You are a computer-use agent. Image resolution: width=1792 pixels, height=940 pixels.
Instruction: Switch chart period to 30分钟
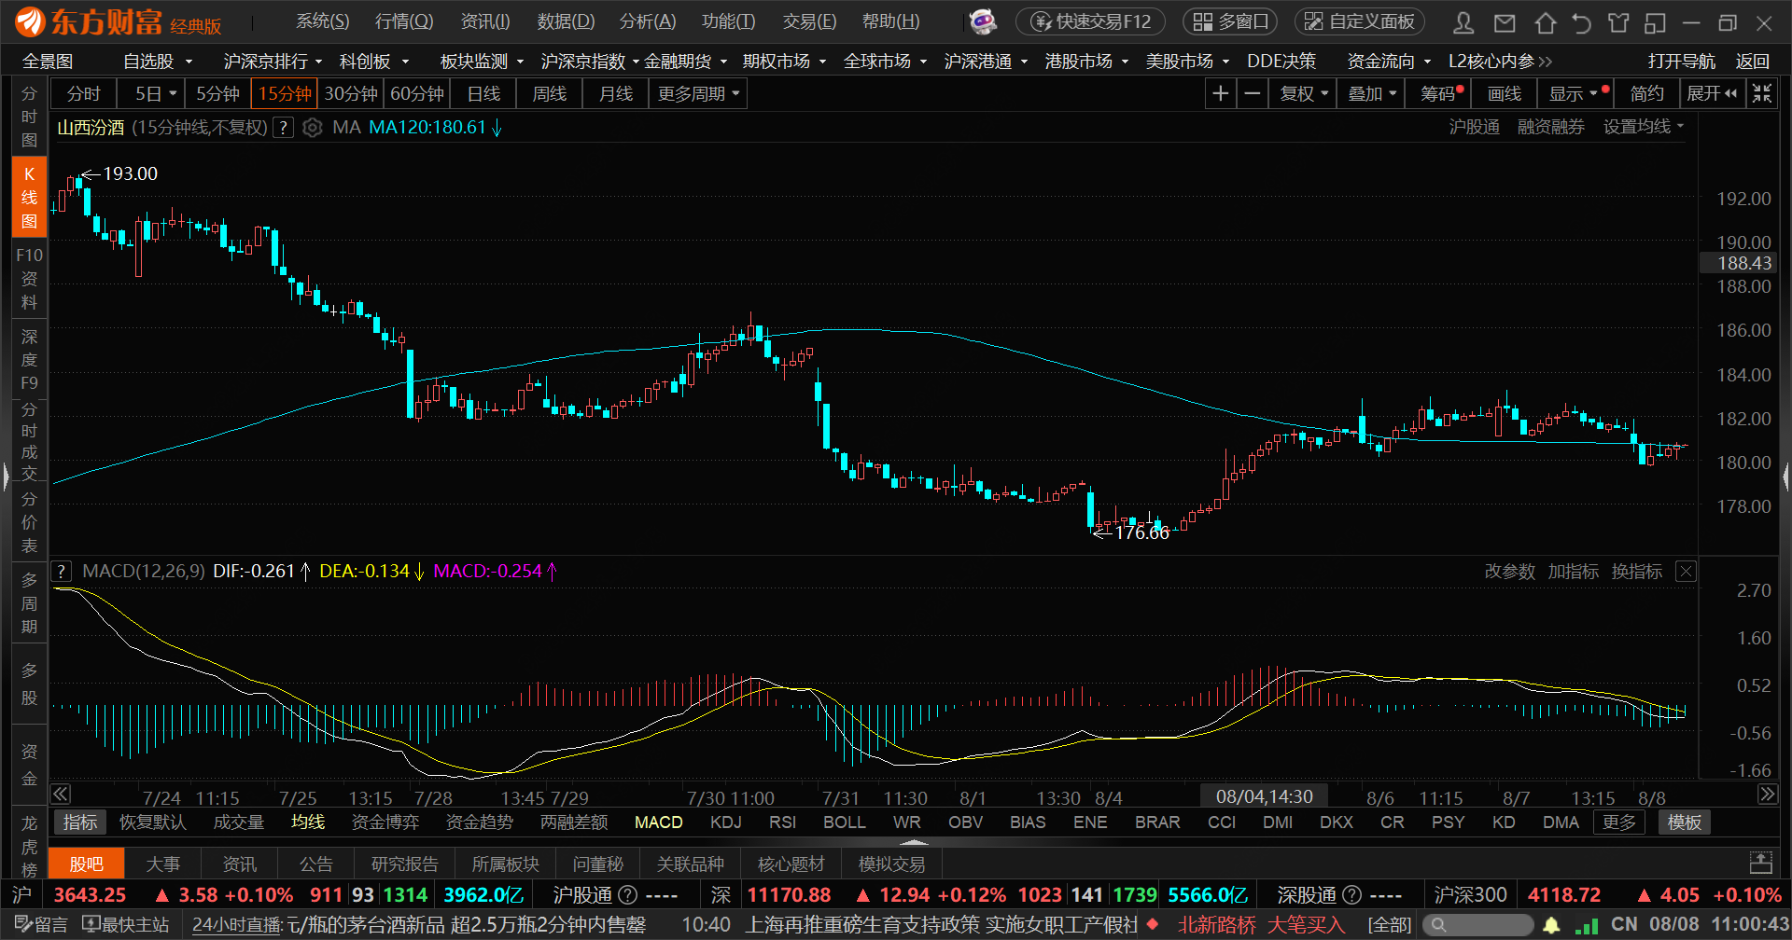click(351, 93)
